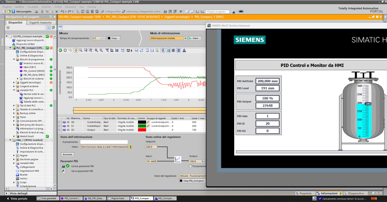
Task: Click the monitoring glasses icon in editor
Action: (x=60, y=27)
